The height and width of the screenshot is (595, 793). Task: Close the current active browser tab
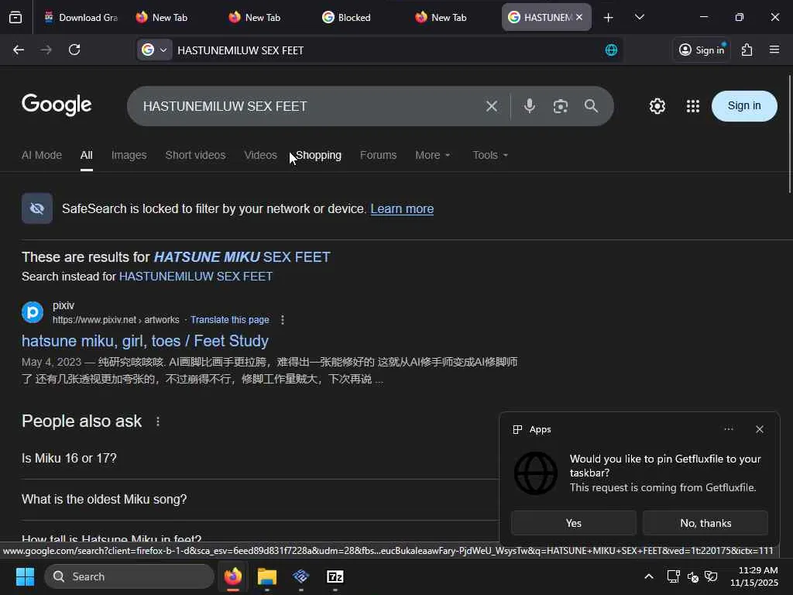coord(579,17)
